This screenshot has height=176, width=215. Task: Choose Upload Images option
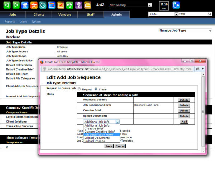coord(102,141)
